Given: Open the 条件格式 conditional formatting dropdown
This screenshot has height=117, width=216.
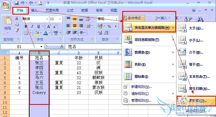Looking at the screenshot, I should point(134,18).
